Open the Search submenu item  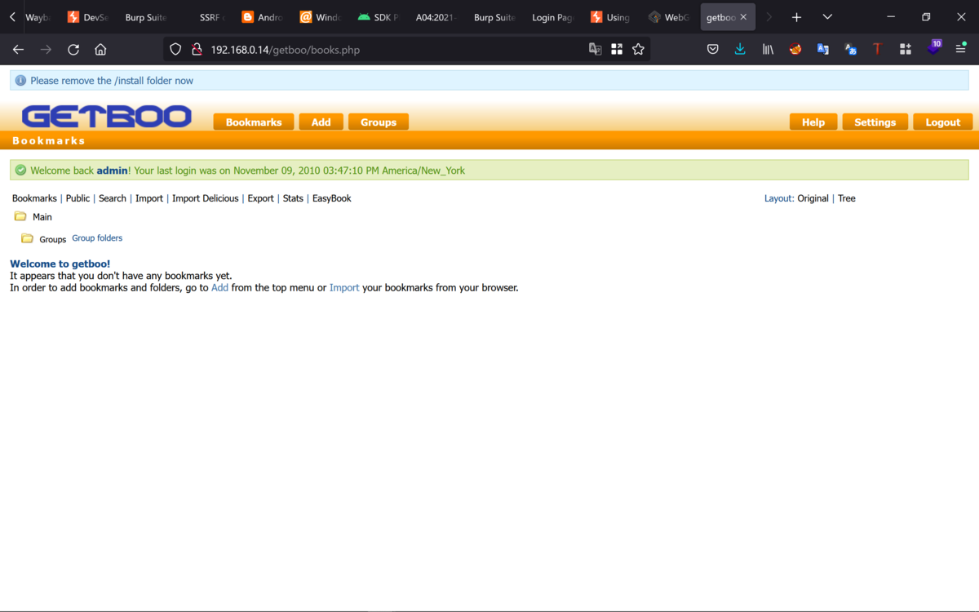(x=113, y=198)
